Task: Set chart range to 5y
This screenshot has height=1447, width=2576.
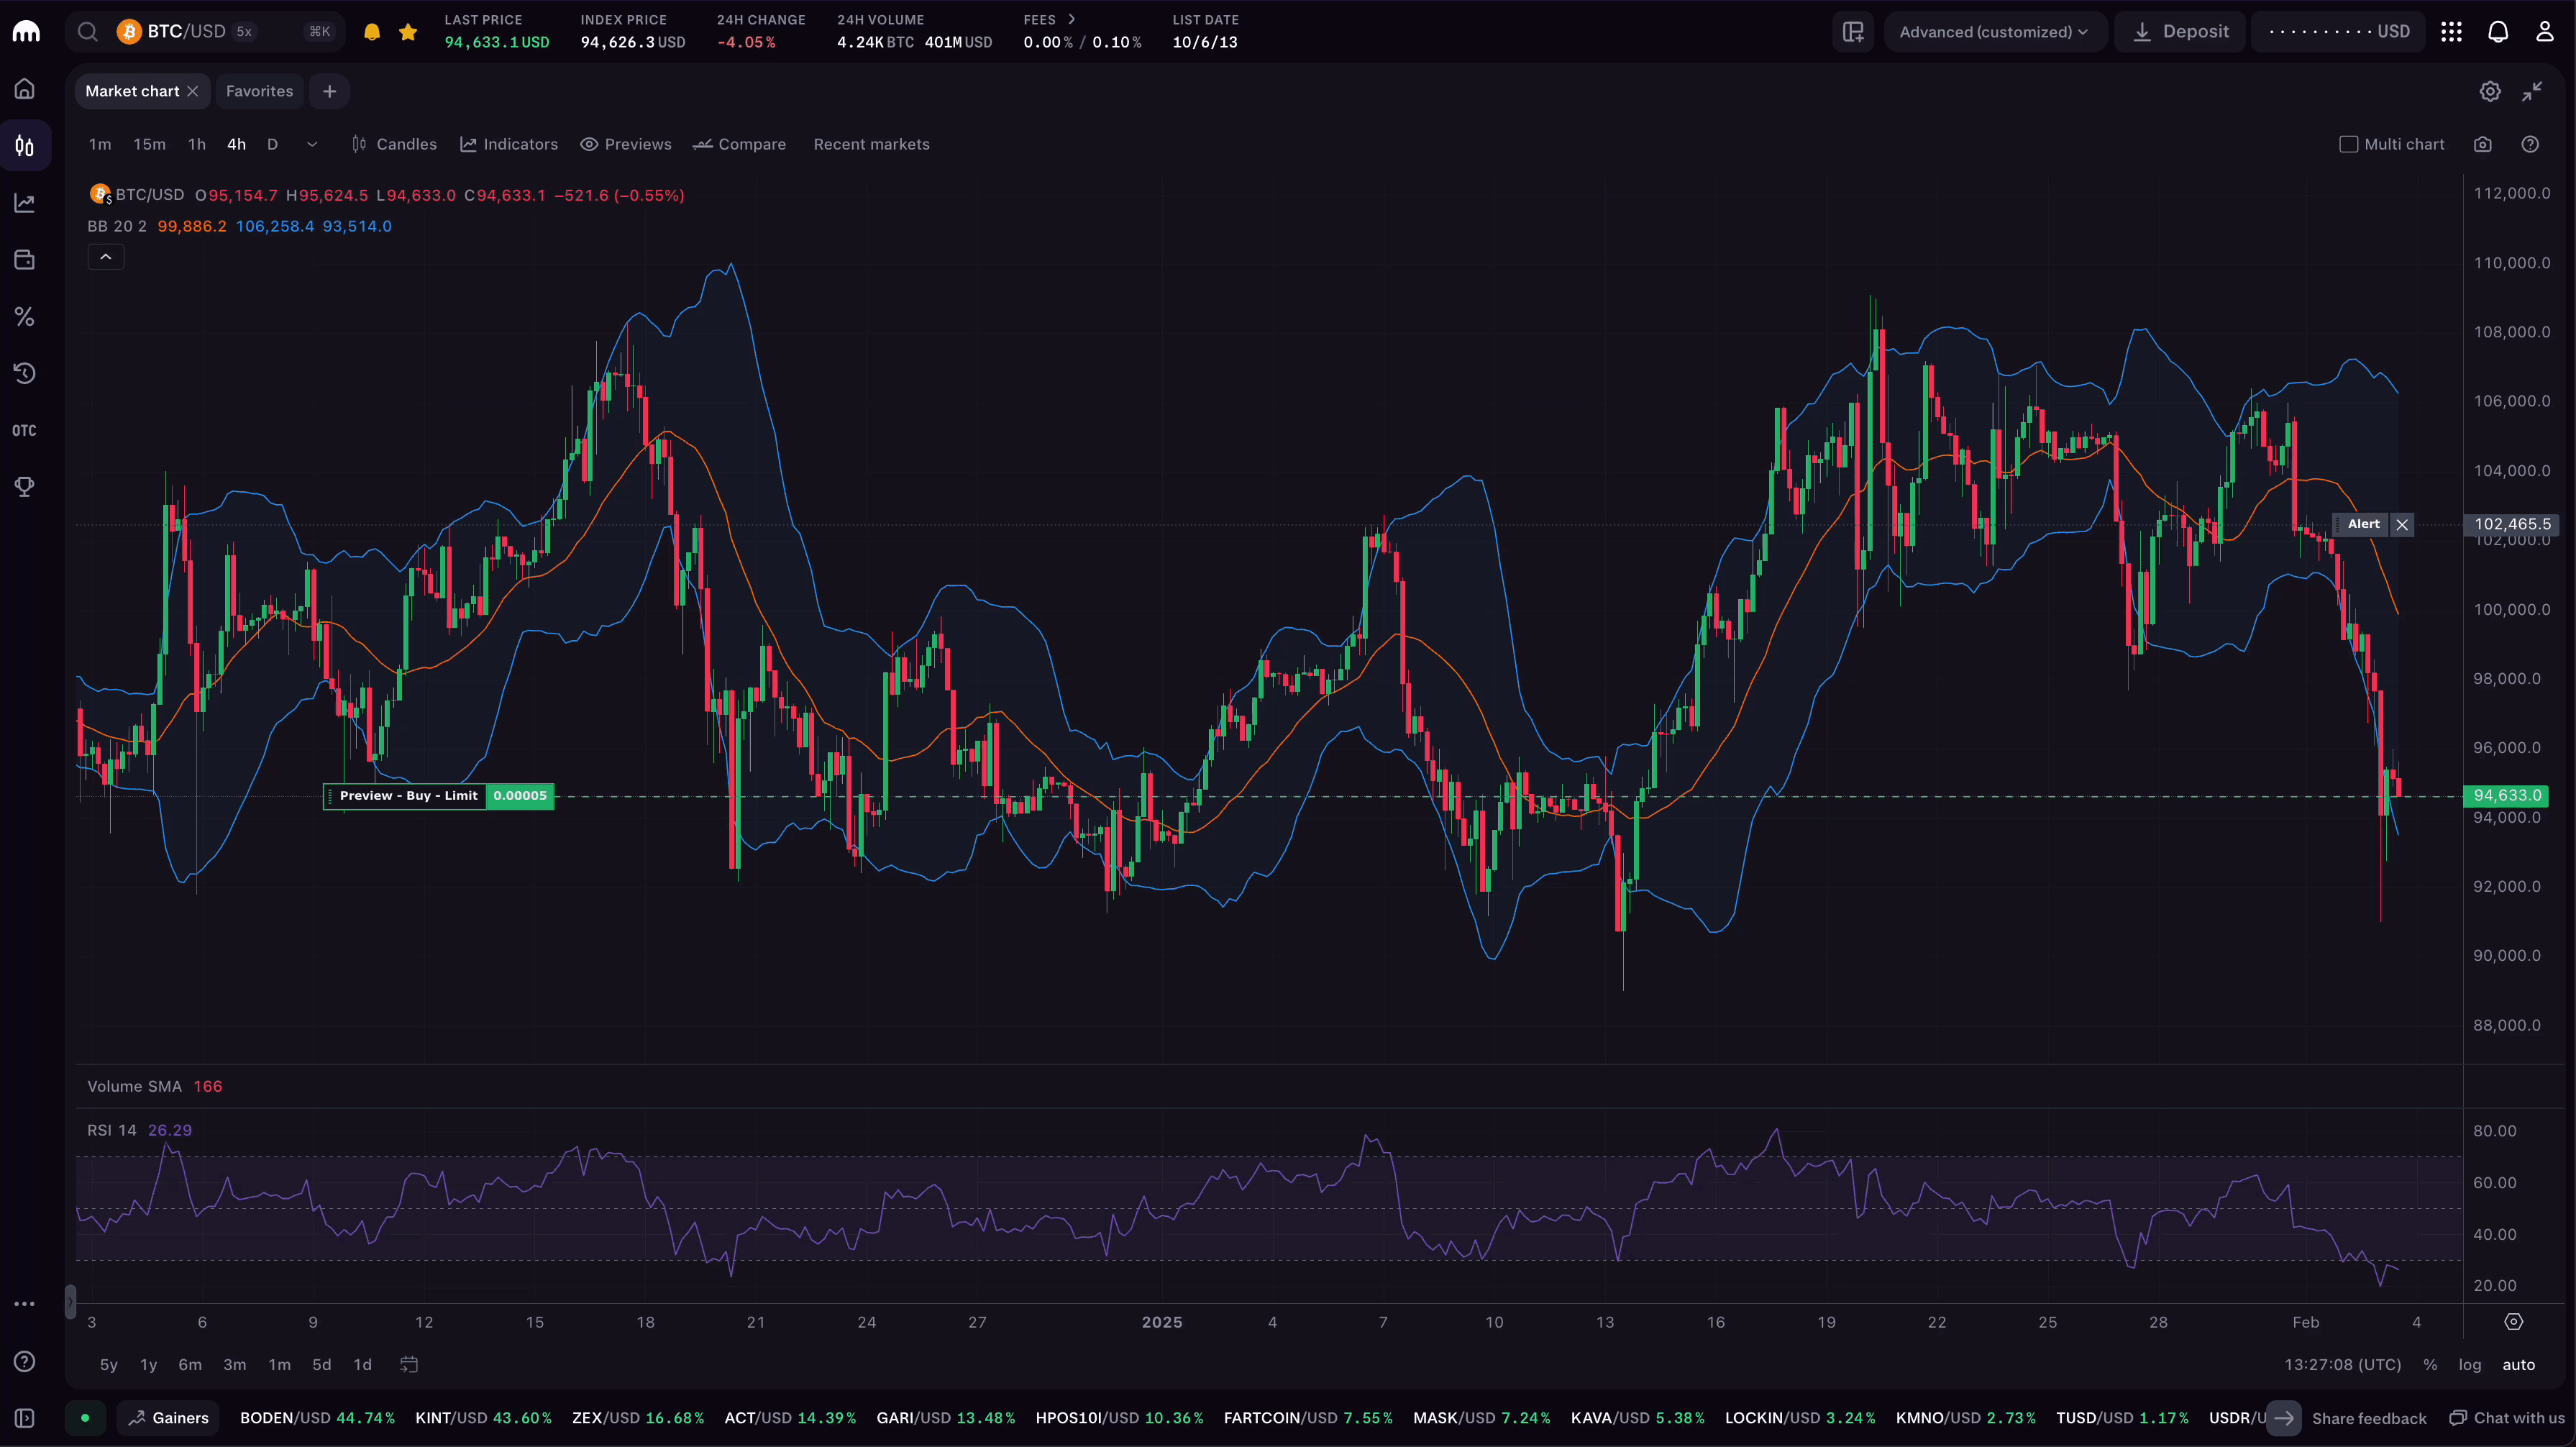Action: pos(109,1365)
